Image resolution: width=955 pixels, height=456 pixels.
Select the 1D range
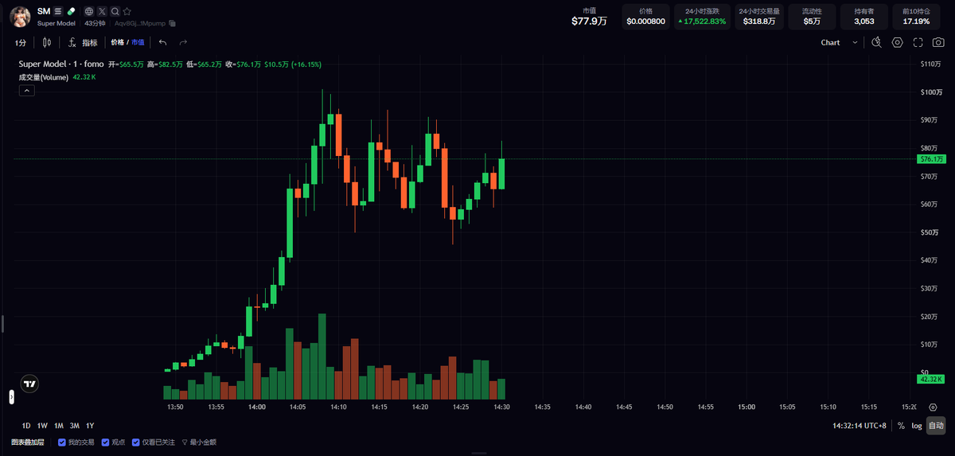point(26,425)
